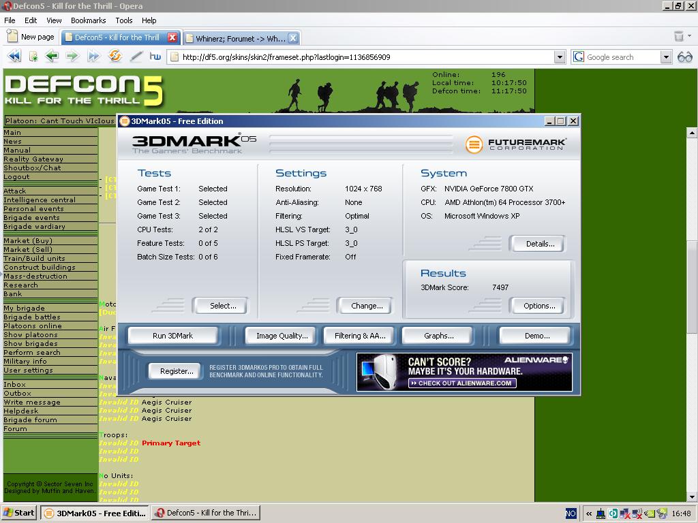Click the Futuremark Corporation logo
Screen dimensions: 698x523
(517, 144)
